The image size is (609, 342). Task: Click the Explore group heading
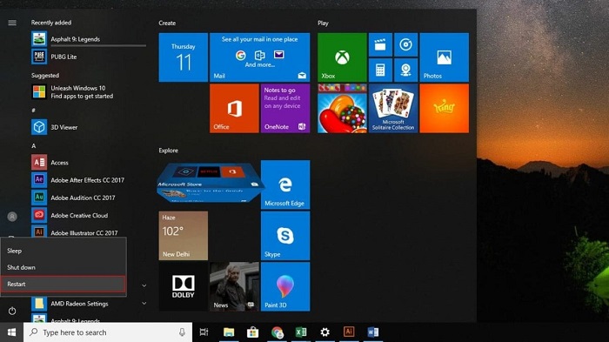pos(168,151)
